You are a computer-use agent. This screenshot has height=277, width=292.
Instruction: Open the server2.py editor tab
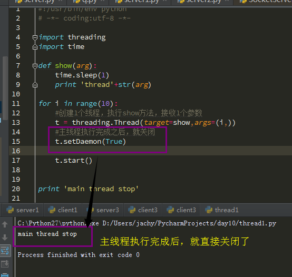pos(202,2)
